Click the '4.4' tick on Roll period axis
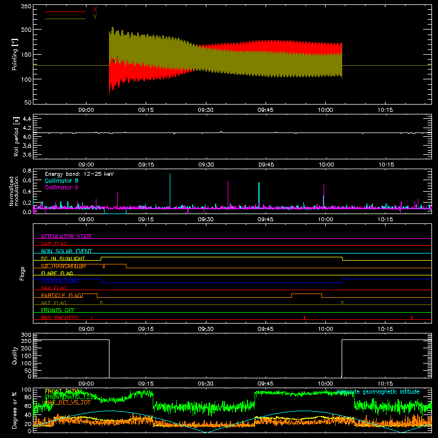Screen dimensions: 438x438 [x=27, y=119]
